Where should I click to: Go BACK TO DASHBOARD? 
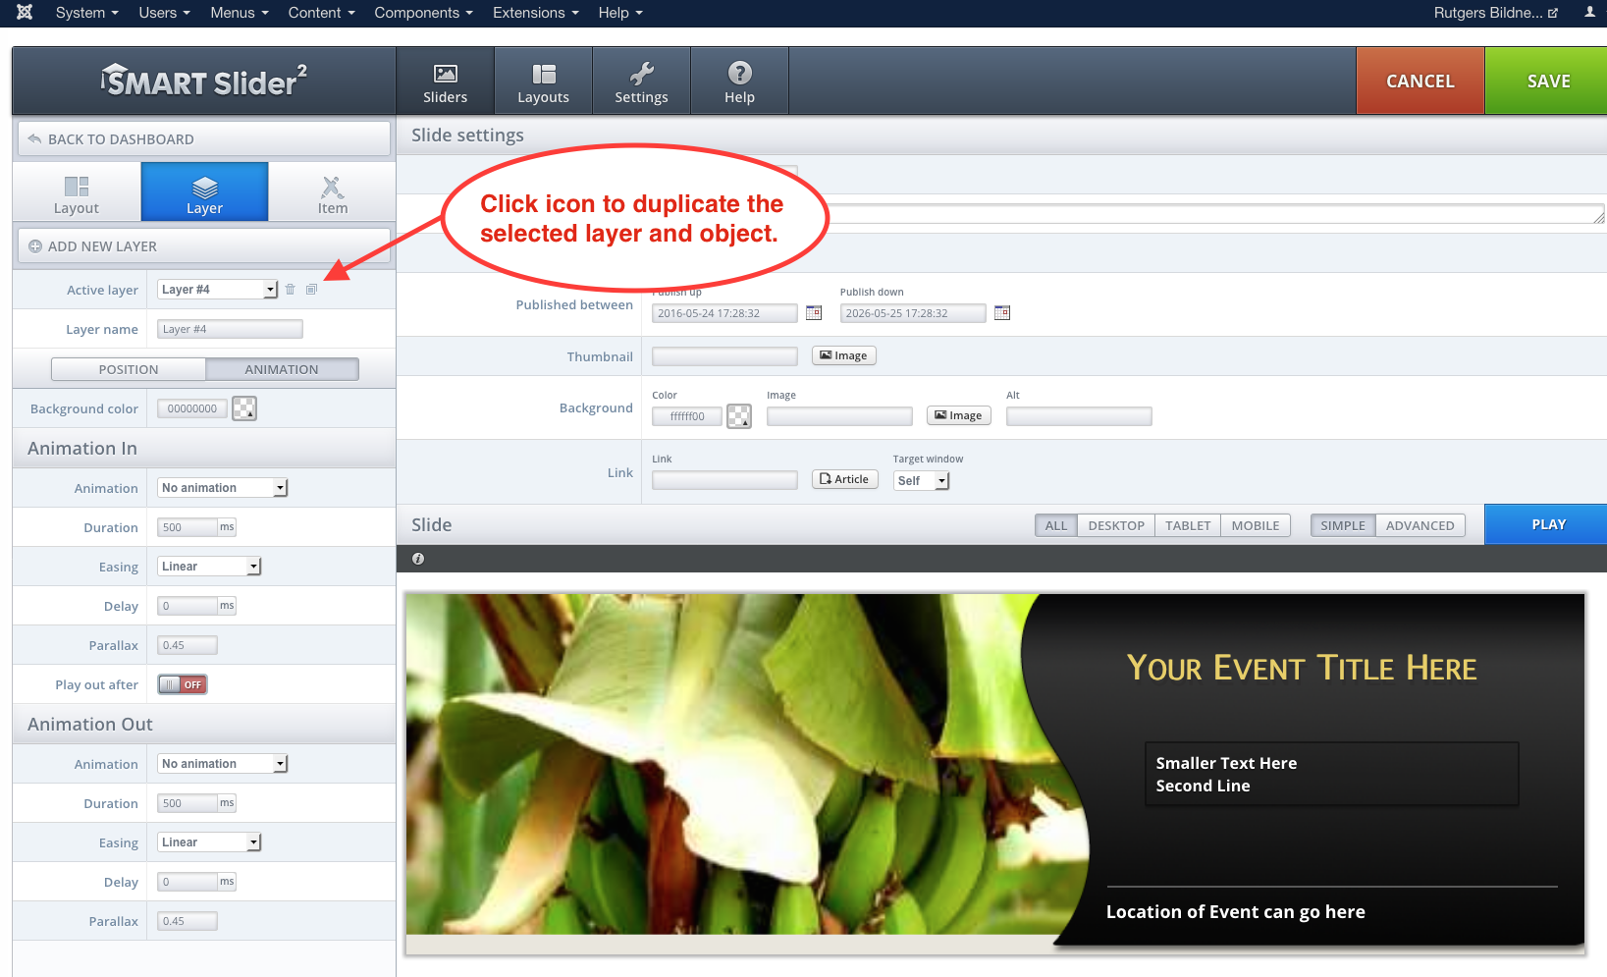(x=204, y=139)
